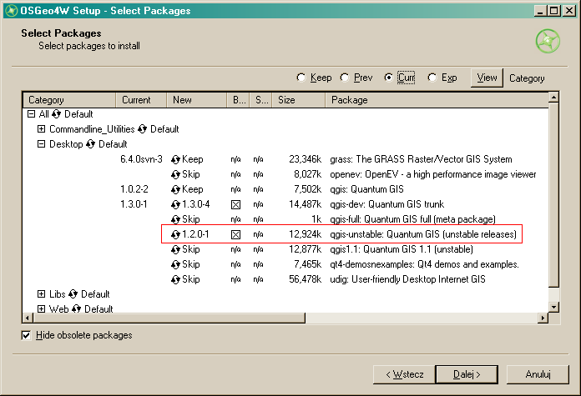Click the horizontal scrollbar thumb

169,318
